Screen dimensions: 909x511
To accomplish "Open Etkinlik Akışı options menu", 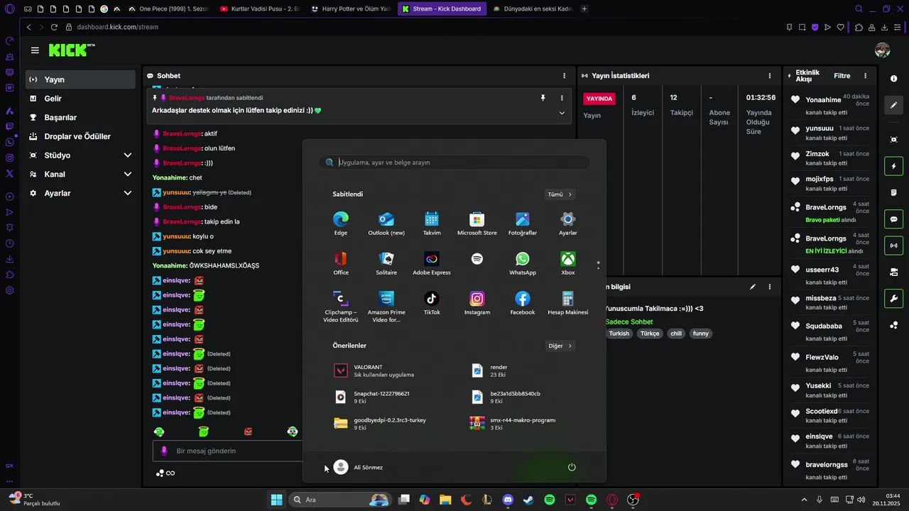I will point(865,76).
